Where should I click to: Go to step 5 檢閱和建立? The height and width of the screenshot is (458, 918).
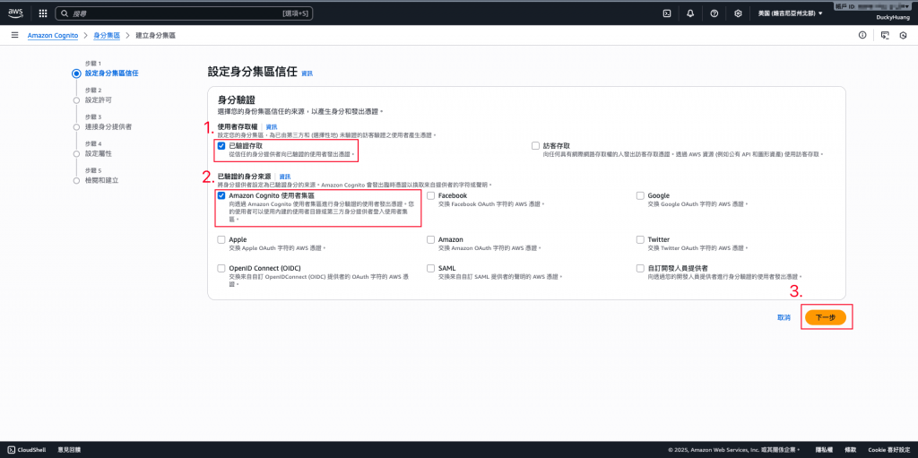(x=102, y=180)
